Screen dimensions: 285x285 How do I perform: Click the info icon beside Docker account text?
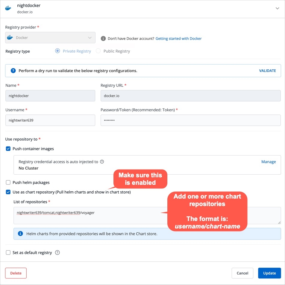[x=103, y=39]
